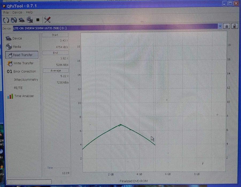
Task: Open the File menu
Action: [x=6, y=13]
